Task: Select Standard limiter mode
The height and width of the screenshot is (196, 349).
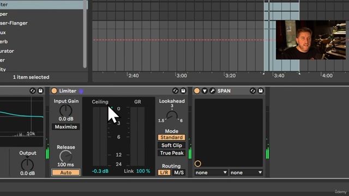Action: 171,137
